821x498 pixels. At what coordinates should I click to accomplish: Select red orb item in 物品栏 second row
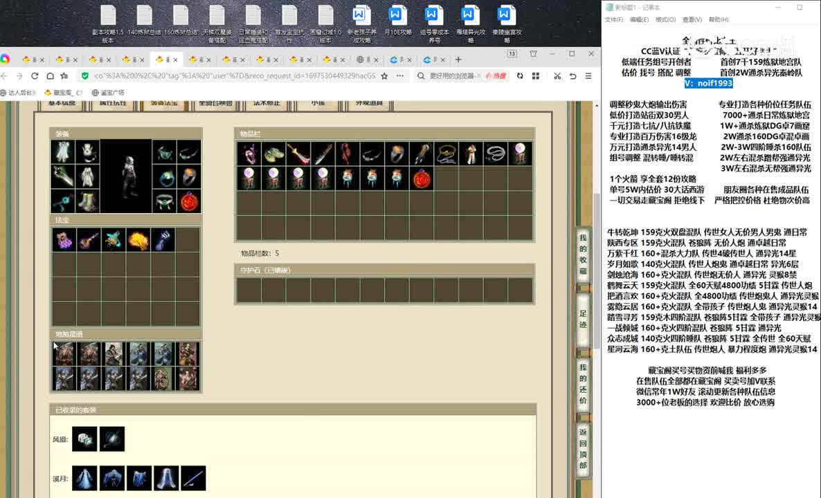click(x=422, y=178)
